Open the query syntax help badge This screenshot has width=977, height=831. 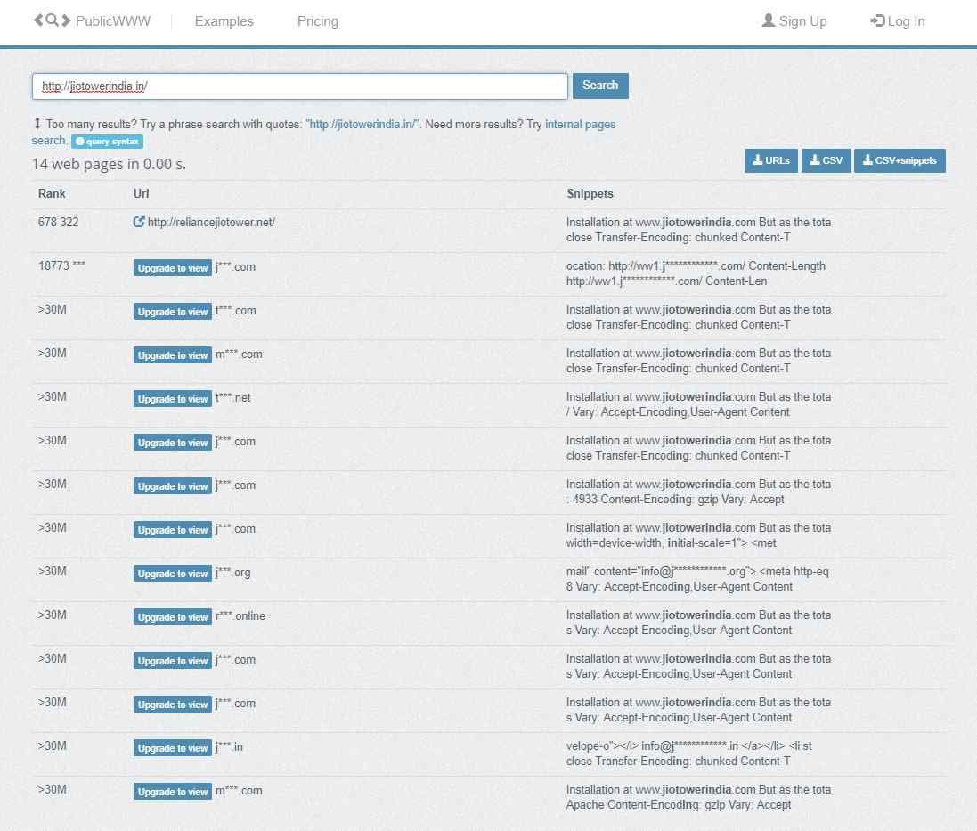click(x=106, y=141)
